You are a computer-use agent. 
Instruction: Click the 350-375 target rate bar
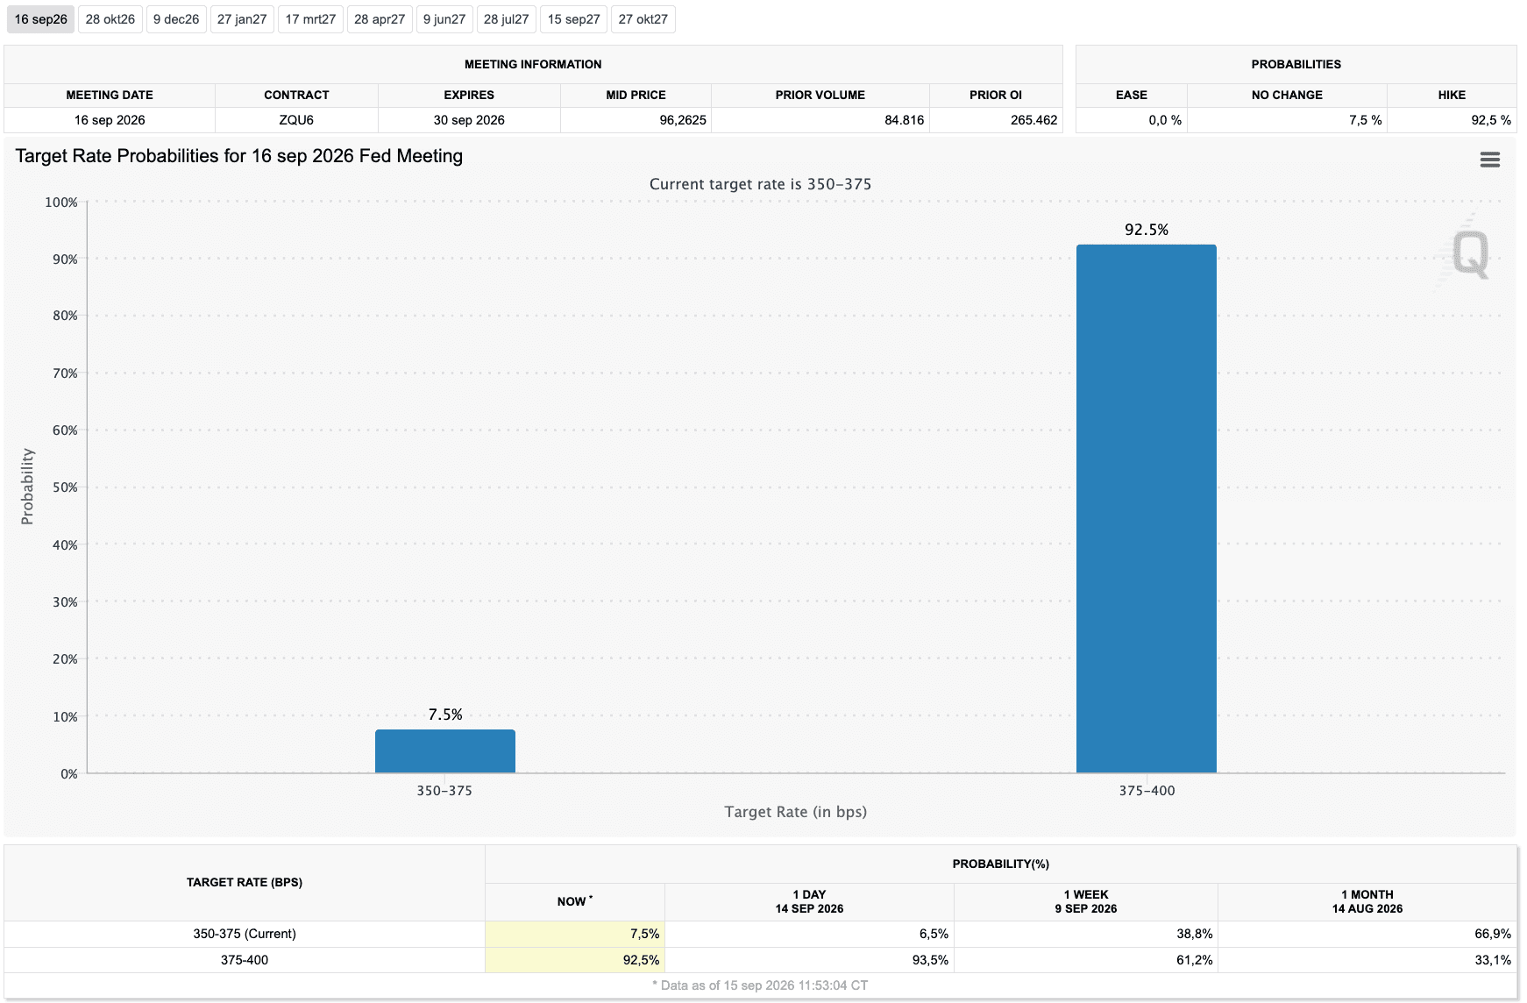pos(445,751)
